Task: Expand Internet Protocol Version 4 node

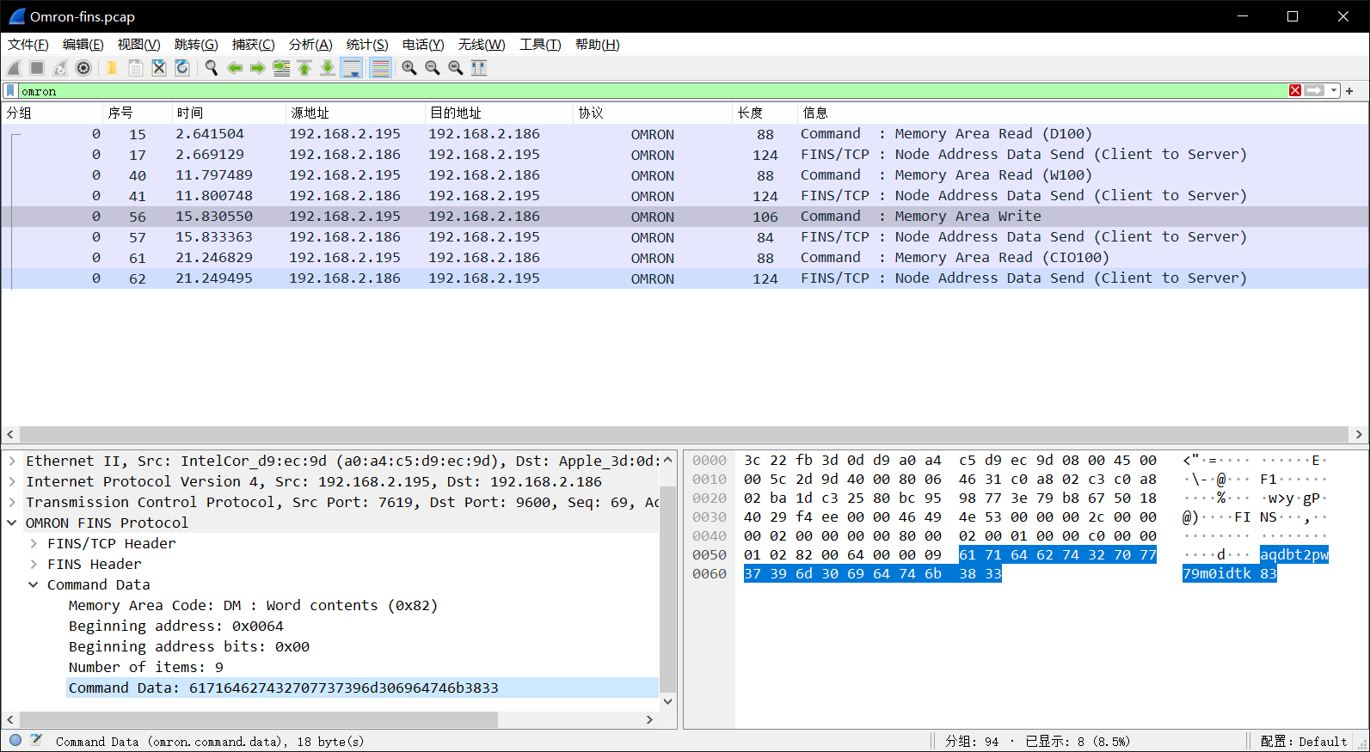Action: tap(12, 481)
